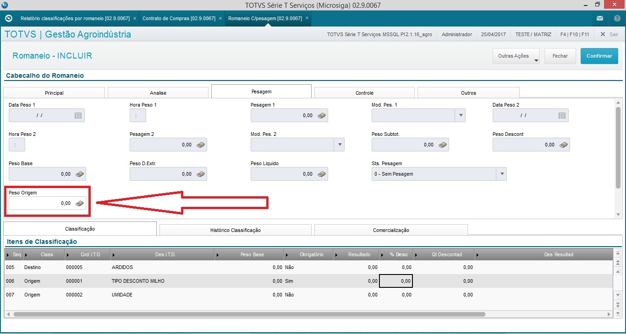The width and height of the screenshot is (626, 334).
Task: Click the calculator icon in Peso Origem field
Action: tap(80, 204)
